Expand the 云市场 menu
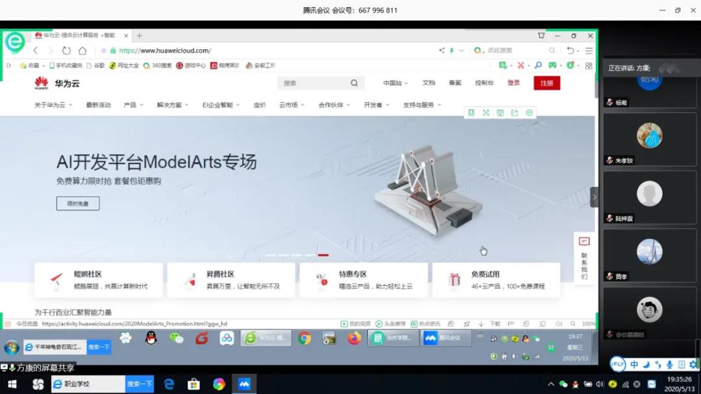This screenshot has width=701, height=394. [291, 105]
